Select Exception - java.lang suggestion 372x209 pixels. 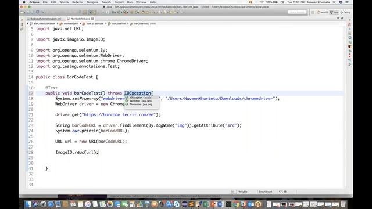tap(141, 101)
